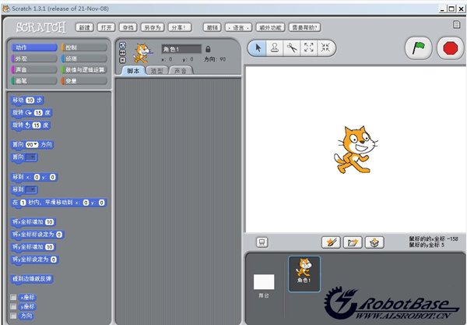Click the 打开 open button

click(107, 28)
